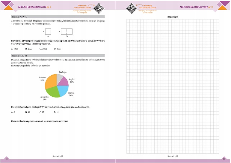The image size is (231, 163).
Task: Select answer B. 10 in Zadanie 11
Action: [x=27, y=112]
